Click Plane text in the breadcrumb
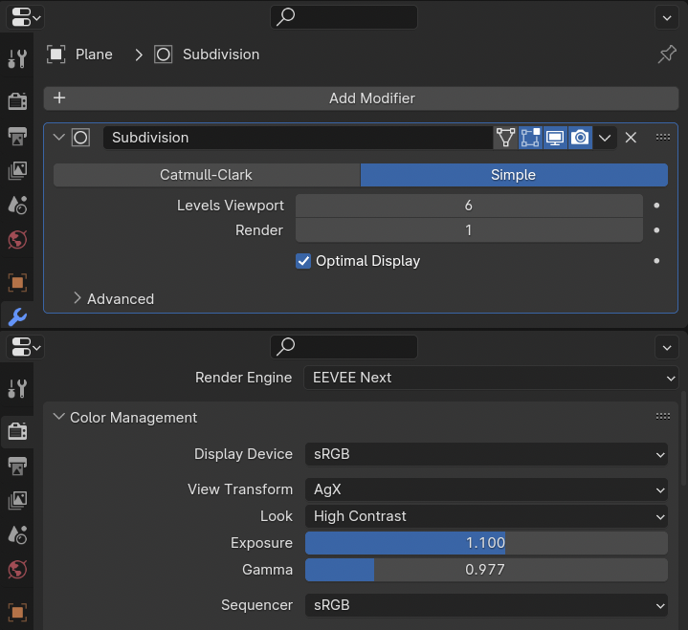The image size is (688, 630). [x=94, y=54]
